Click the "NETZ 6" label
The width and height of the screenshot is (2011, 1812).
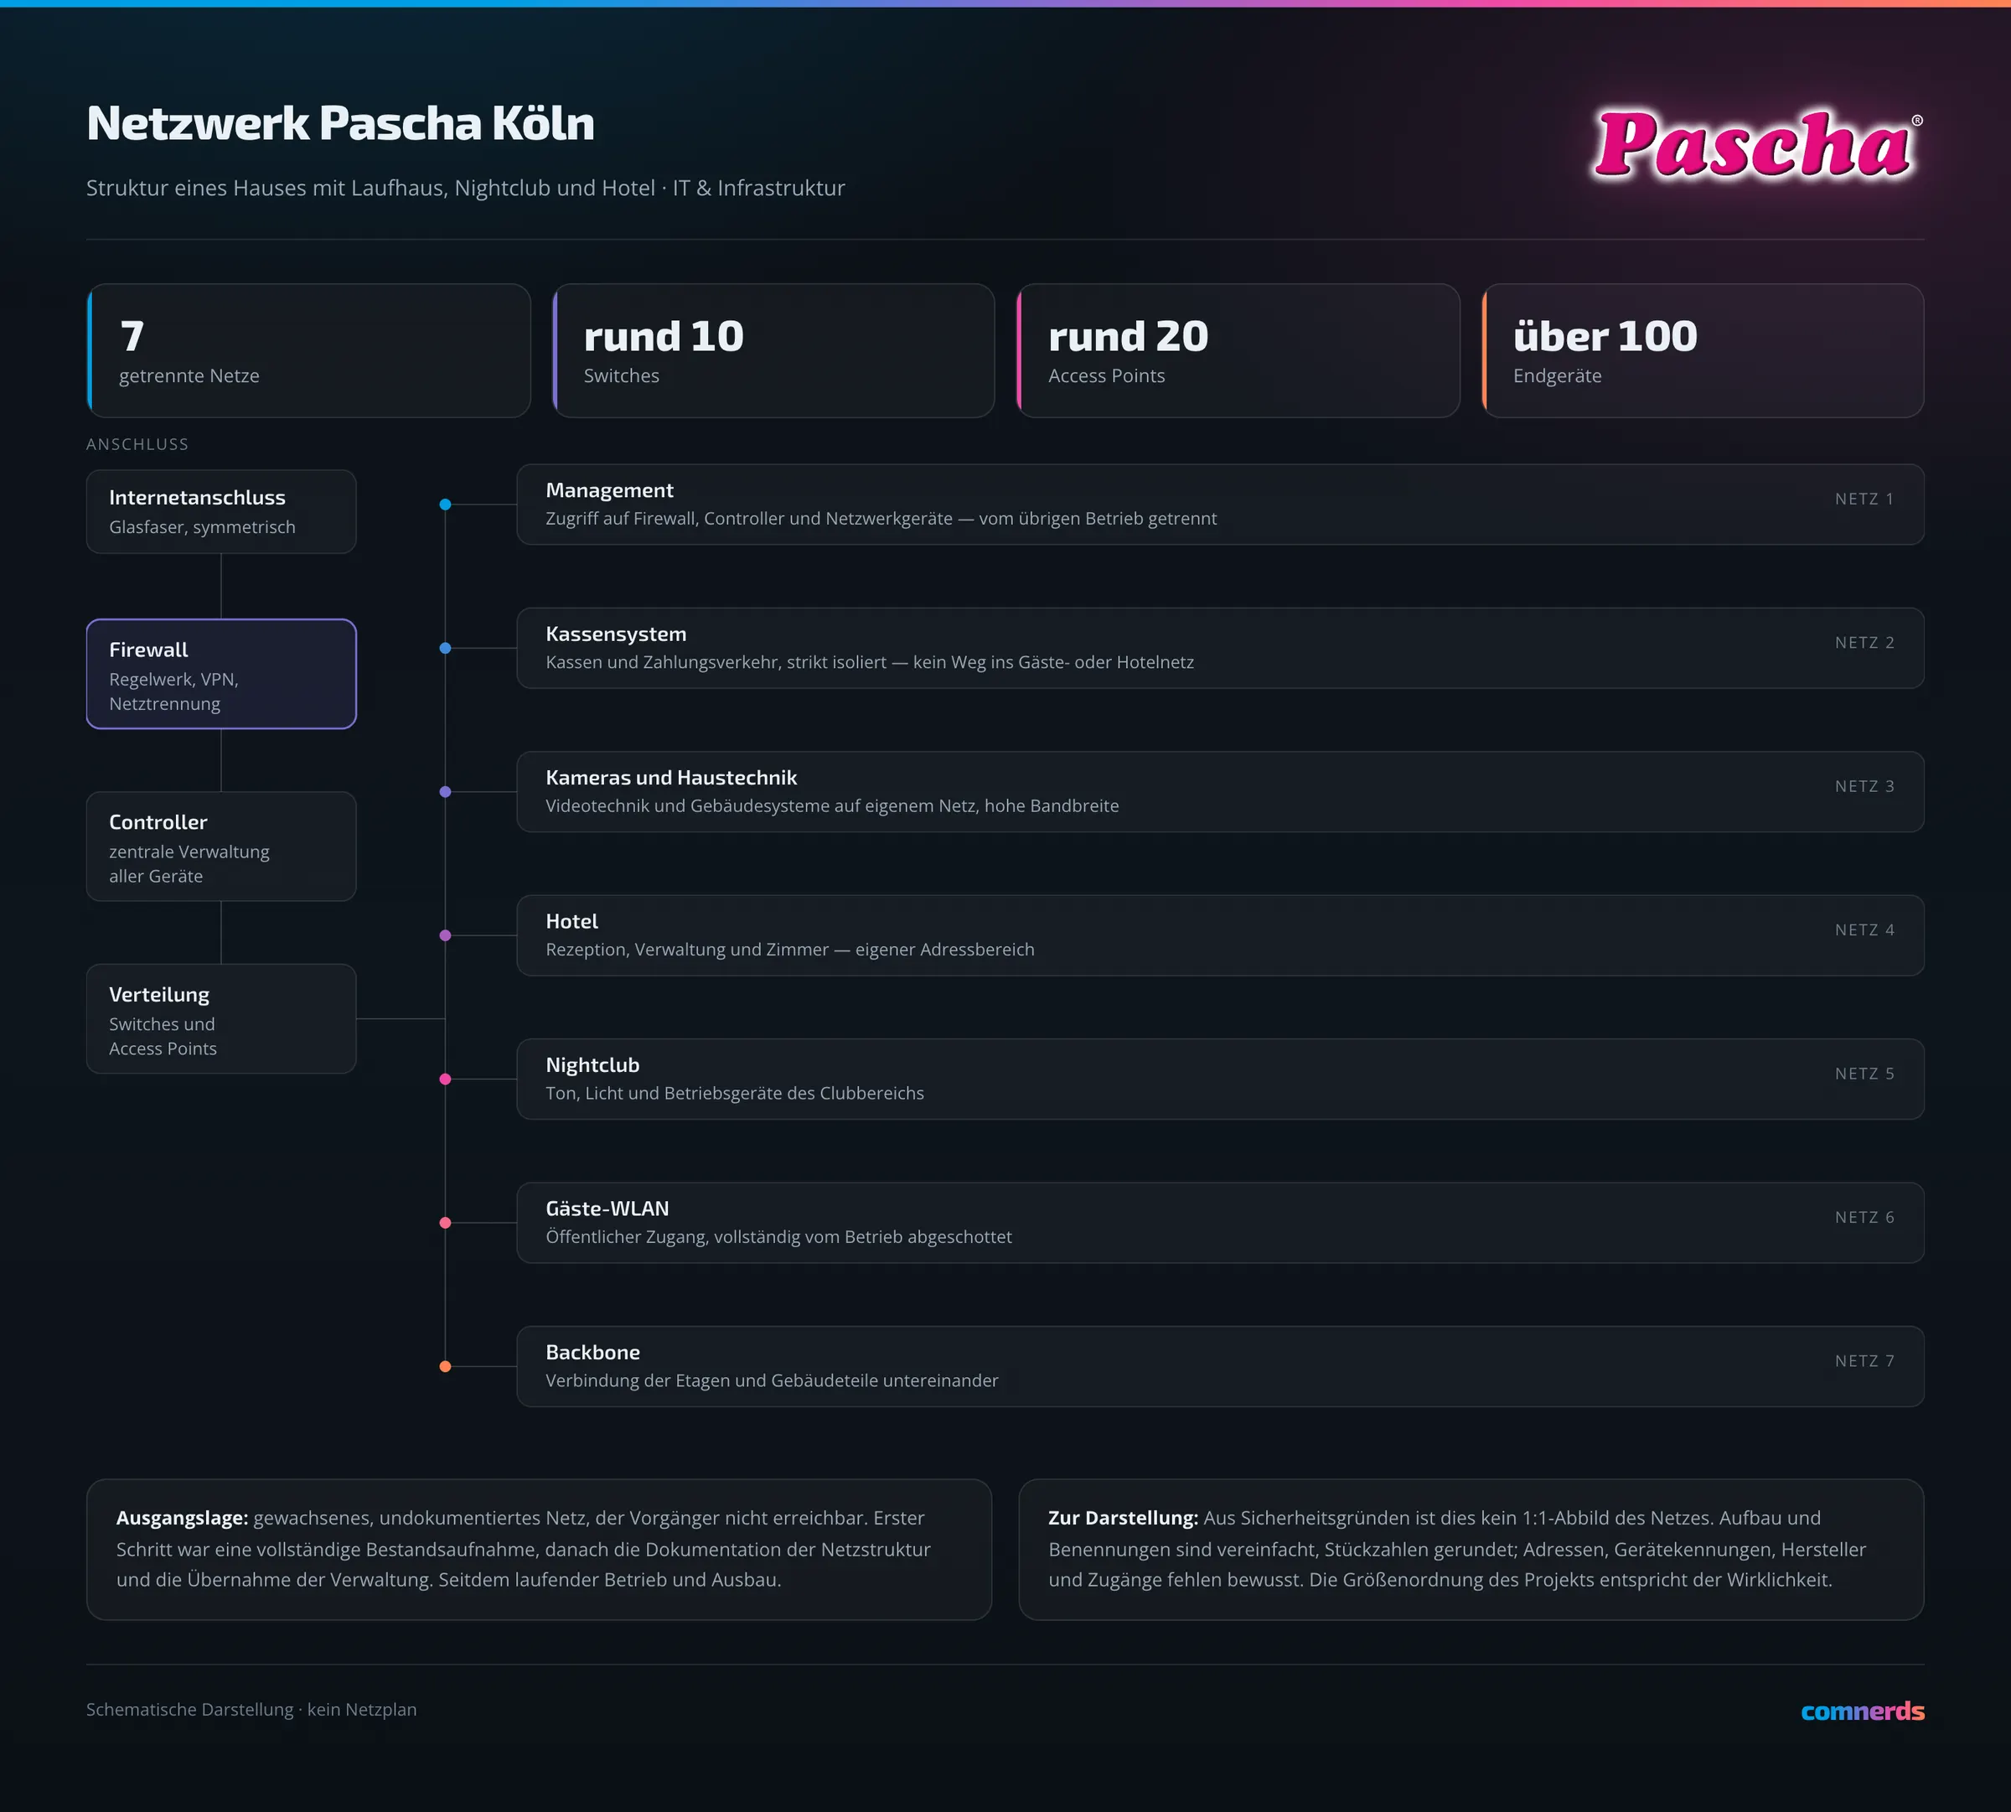1864,1218
